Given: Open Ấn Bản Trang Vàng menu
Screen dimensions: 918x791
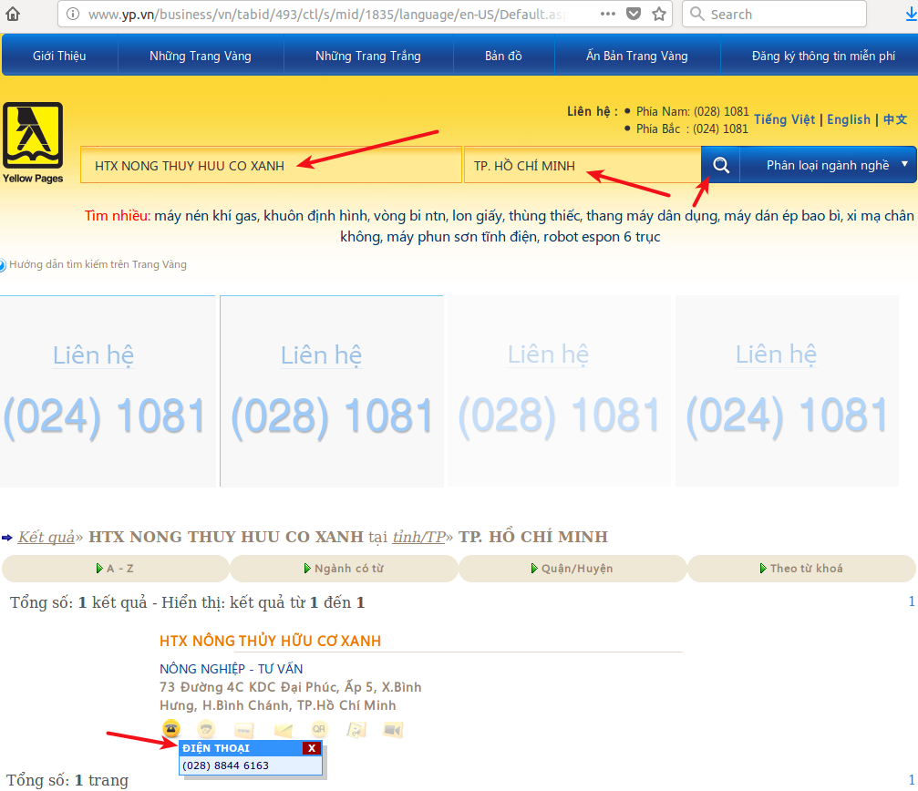Looking at the screenshot, I should click(637, 56).
